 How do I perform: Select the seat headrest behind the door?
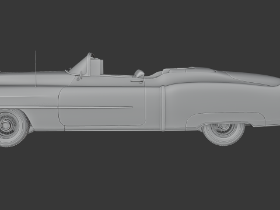(x=139, y=73)
